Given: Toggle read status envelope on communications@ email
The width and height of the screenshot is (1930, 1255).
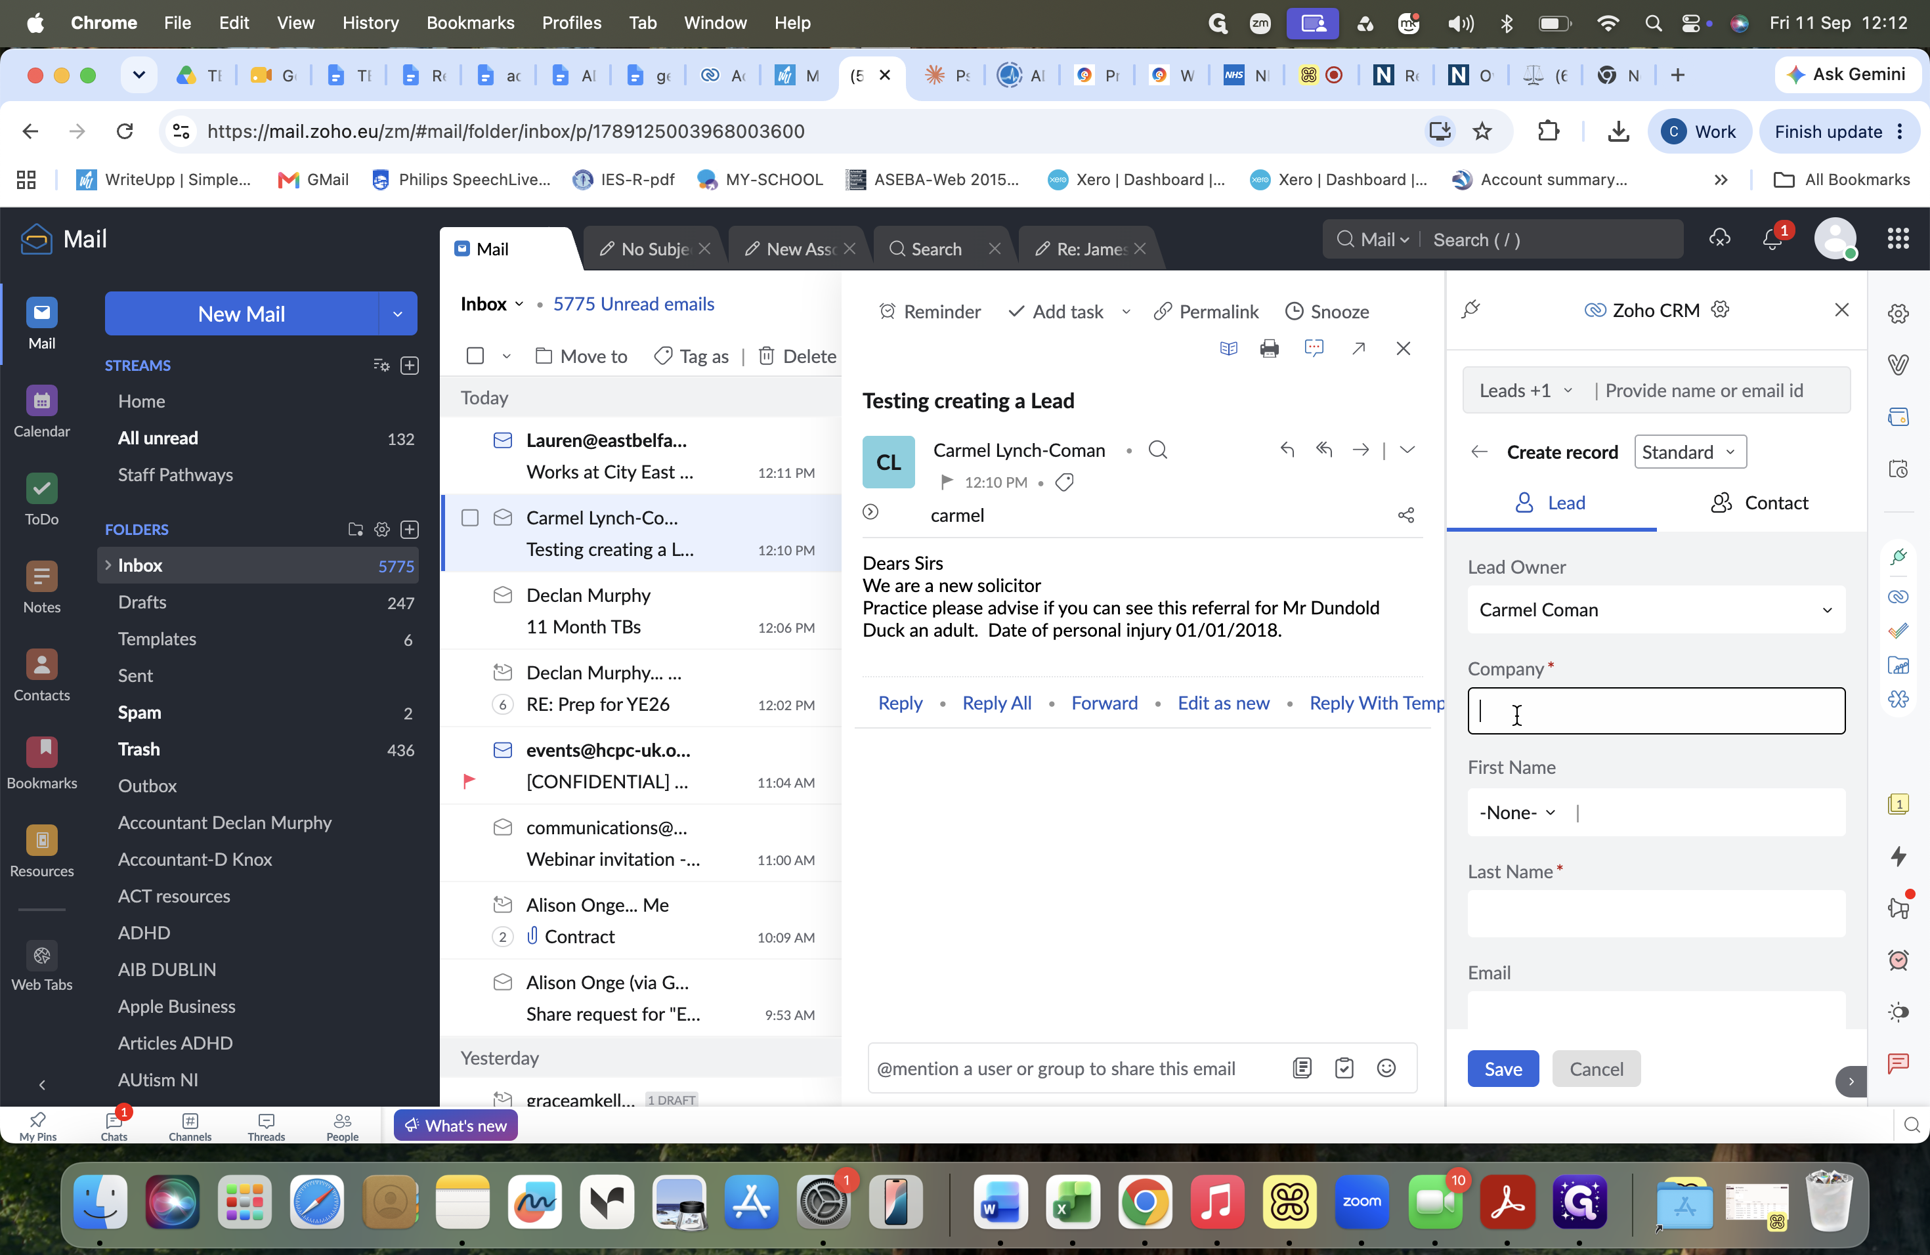Looking at the screenshot, I should [x=503, y=827].
